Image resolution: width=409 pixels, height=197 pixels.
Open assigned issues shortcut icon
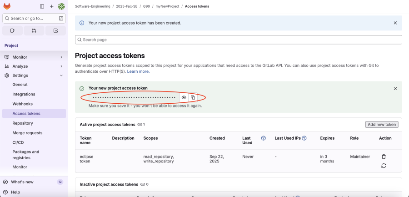12,30
